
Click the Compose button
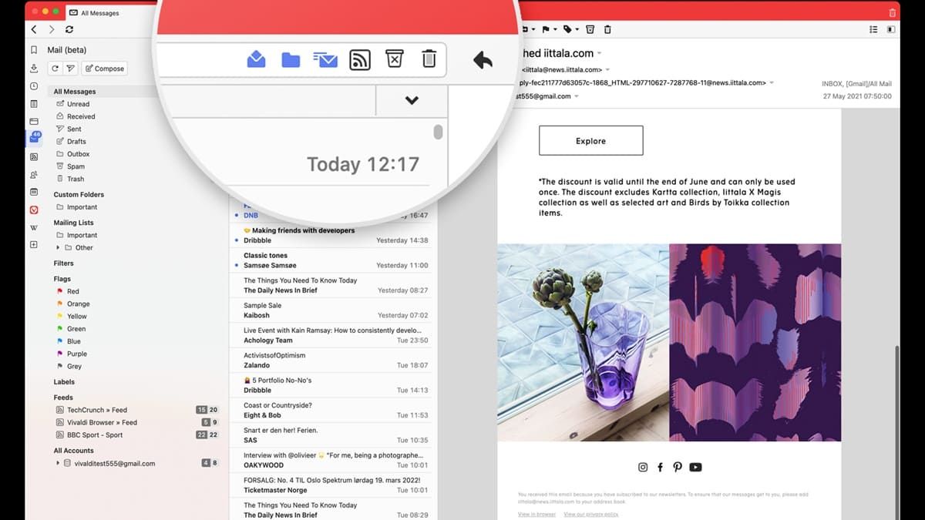tap(105, 68)
